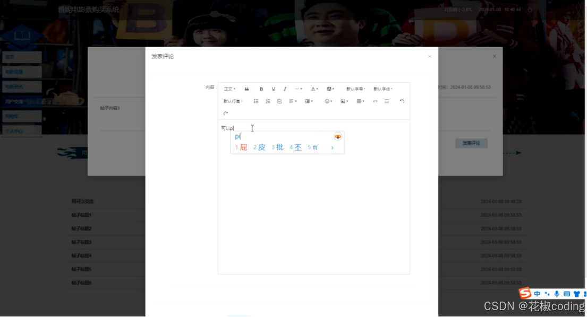Open the text alignment dropdown
Screen dimensions: 587x317
point(292,101)
